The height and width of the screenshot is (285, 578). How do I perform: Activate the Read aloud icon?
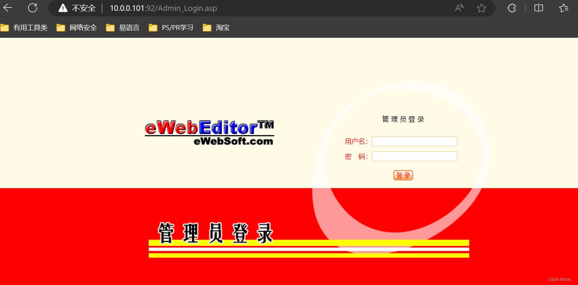pyautogui.click(x=459, y=8)
